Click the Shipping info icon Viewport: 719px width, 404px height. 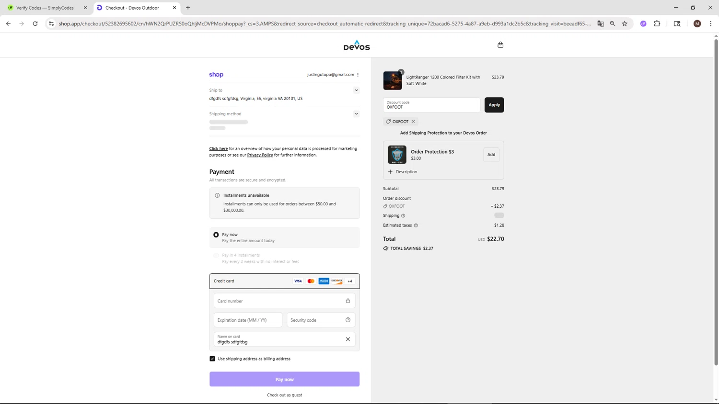click(403, 216)
